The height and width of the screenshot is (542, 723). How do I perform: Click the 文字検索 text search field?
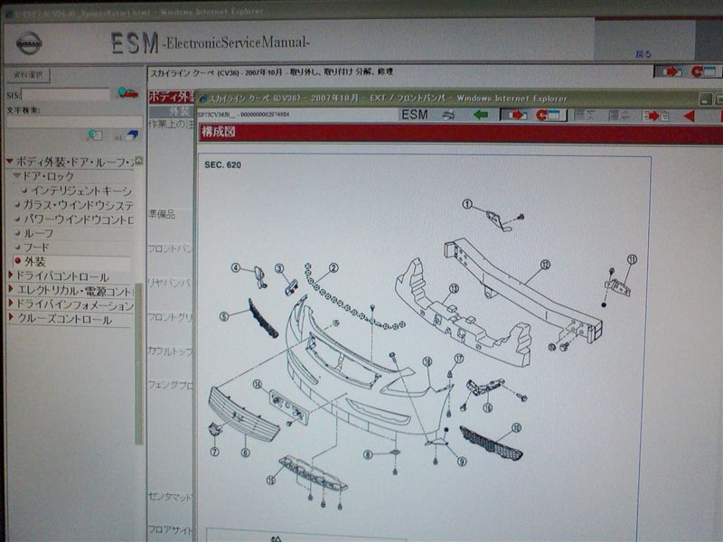pyautogui.click(x=74, y=122)
